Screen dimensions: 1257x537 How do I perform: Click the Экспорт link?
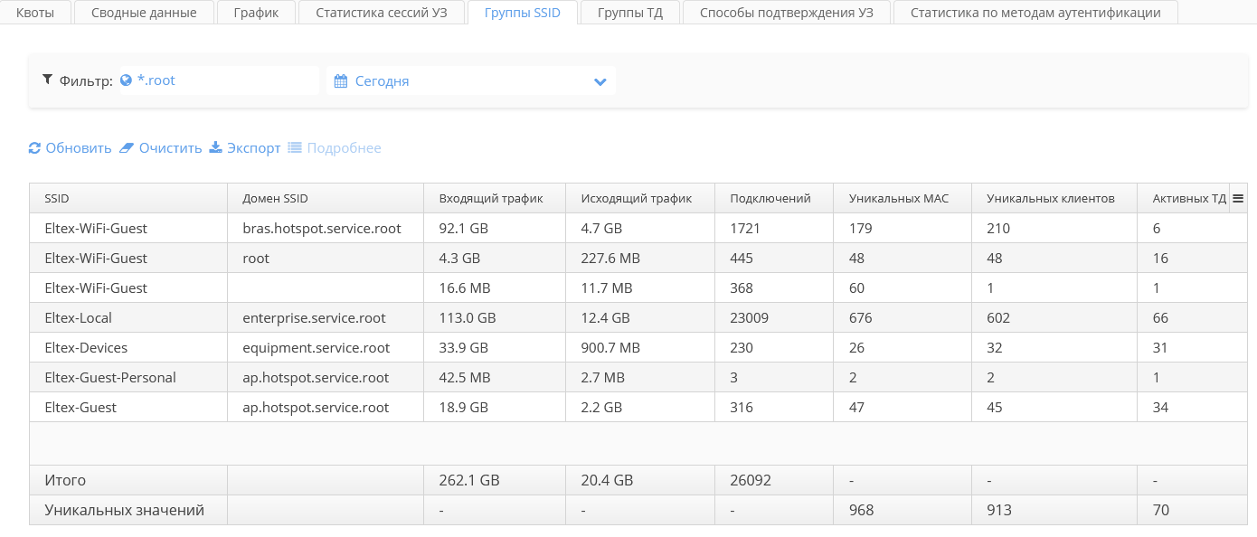[x=253, y=148]
